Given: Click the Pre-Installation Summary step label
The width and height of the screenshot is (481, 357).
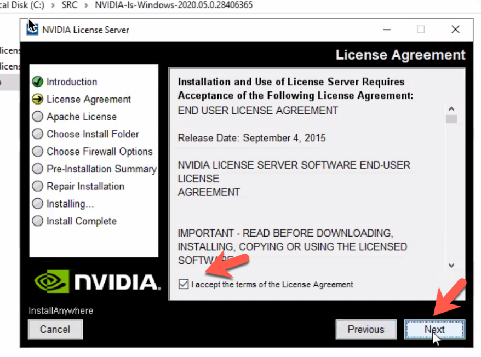Looking at the screenshot, I should [x=101, y=169].
